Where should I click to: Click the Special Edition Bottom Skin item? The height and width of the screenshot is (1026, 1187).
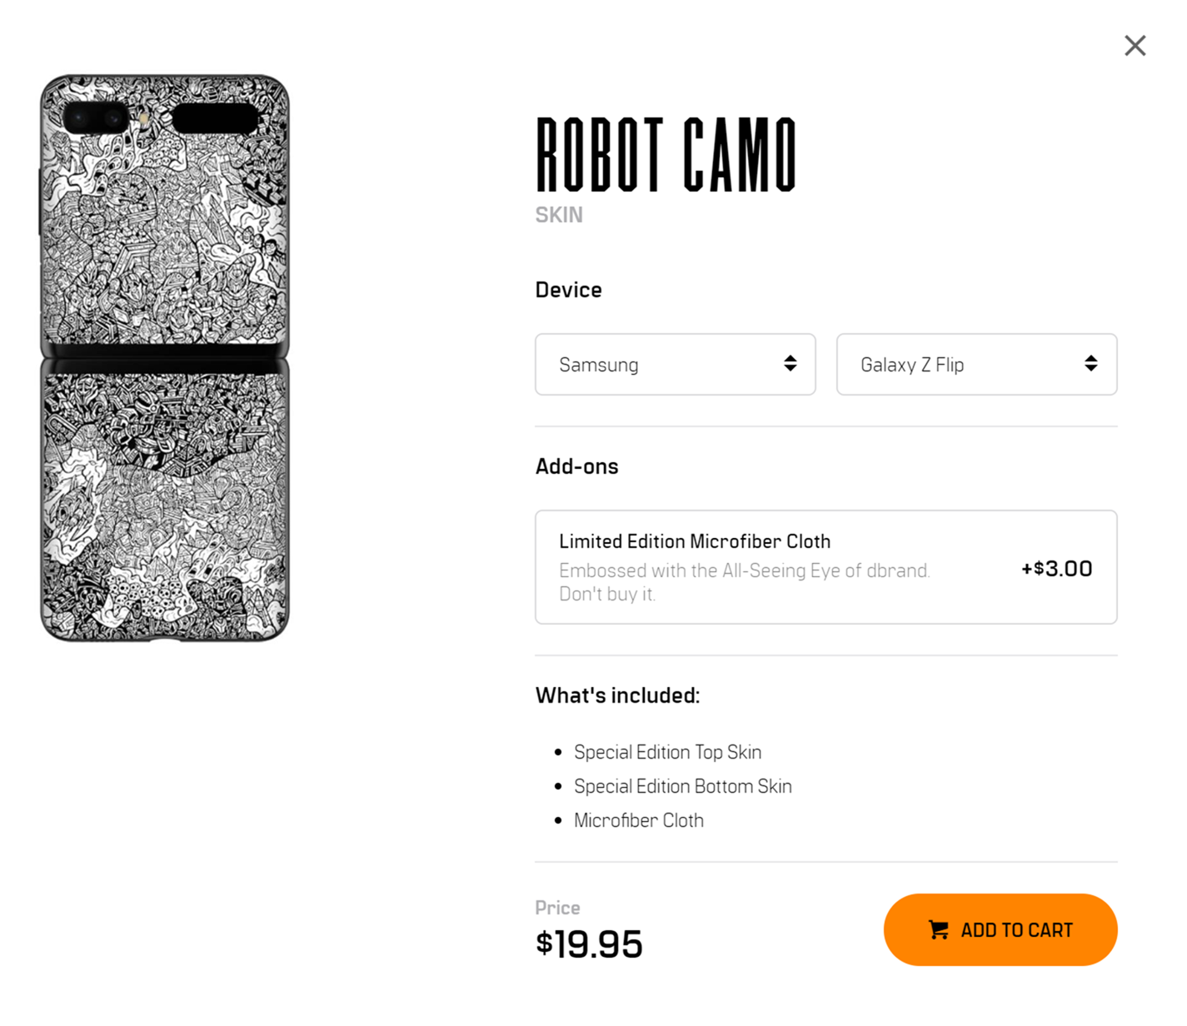click(x=682, y=786)
